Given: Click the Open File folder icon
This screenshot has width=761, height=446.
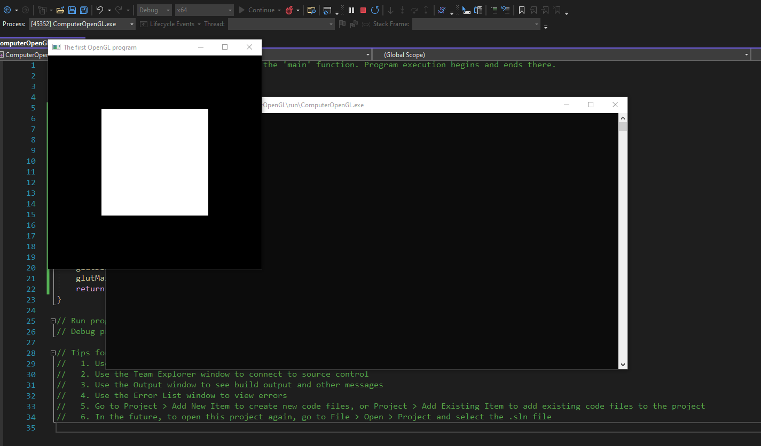Looking at the screenshot, I should [60, 10].
